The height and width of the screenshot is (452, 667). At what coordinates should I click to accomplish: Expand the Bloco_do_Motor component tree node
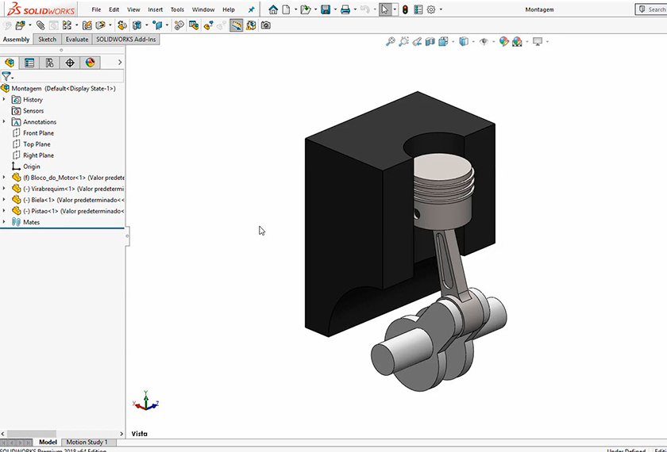tap(4, 178)
